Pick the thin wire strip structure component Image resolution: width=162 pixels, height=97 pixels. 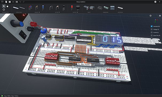[x=22, y=8]
